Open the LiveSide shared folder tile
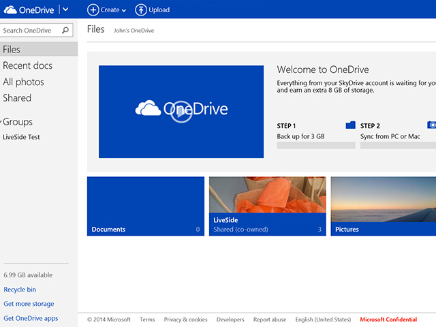 [268, 206]
